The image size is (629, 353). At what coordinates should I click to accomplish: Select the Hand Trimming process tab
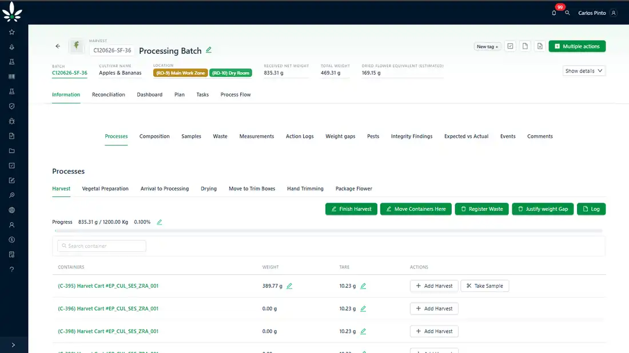point(305,188)
